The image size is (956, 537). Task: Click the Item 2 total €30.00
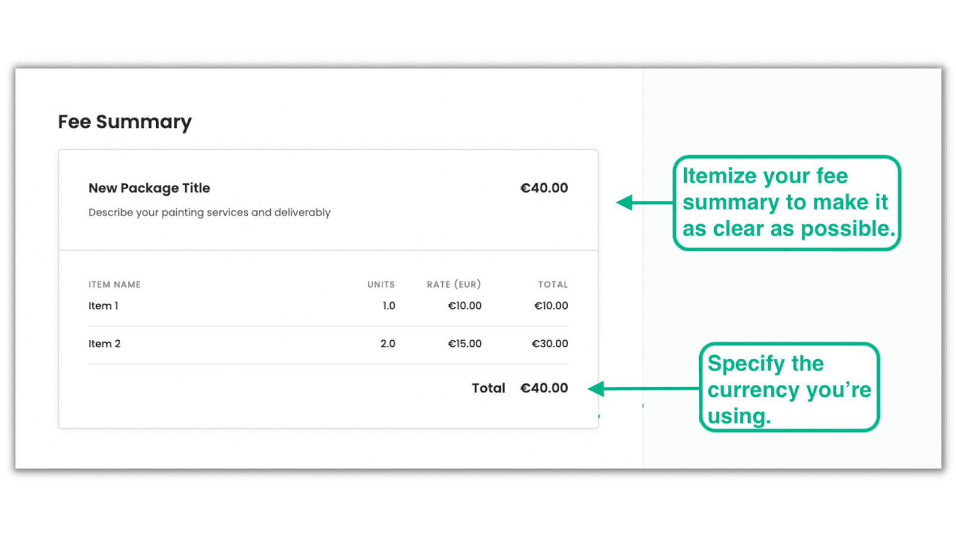[550, 344]
